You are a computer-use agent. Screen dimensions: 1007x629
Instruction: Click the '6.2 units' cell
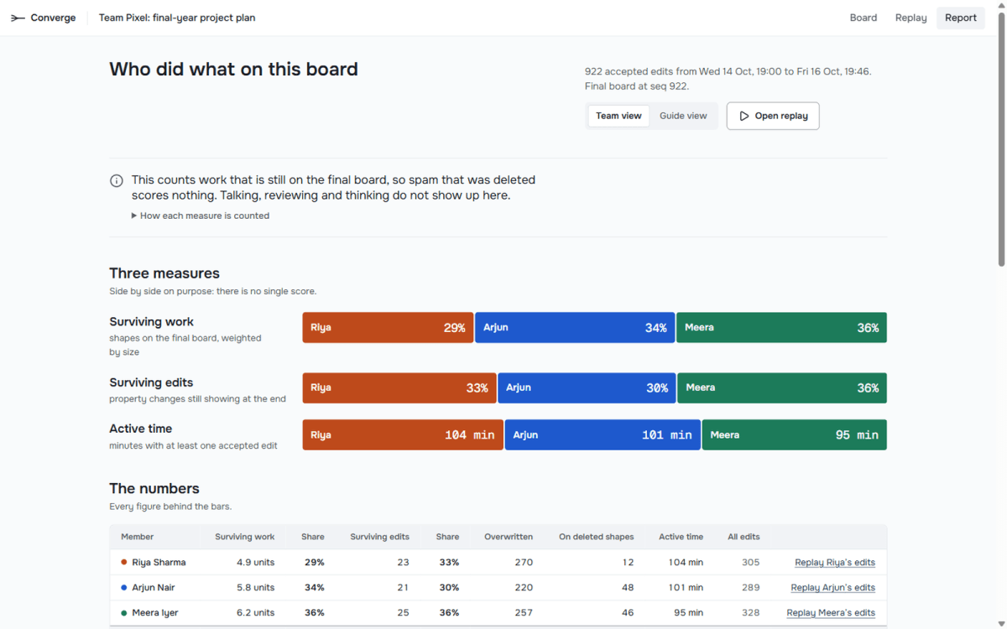click(x=255, y=613)
